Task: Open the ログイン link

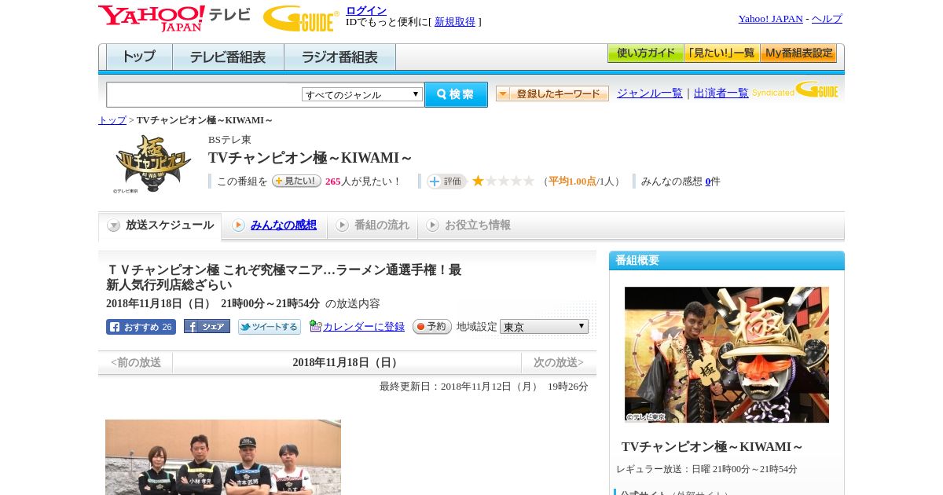Action: 366,10
